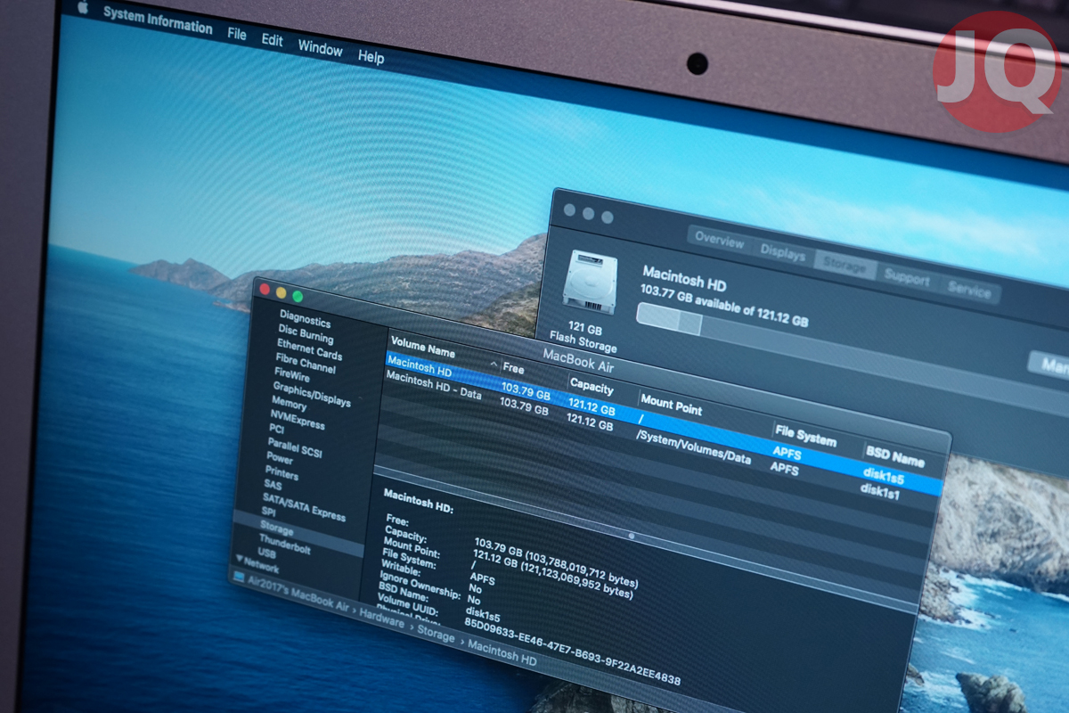This screenshot has height=713, width=1069.
Task: Select NVMExpress in the sidebar
Action: [x=298, y=419]
